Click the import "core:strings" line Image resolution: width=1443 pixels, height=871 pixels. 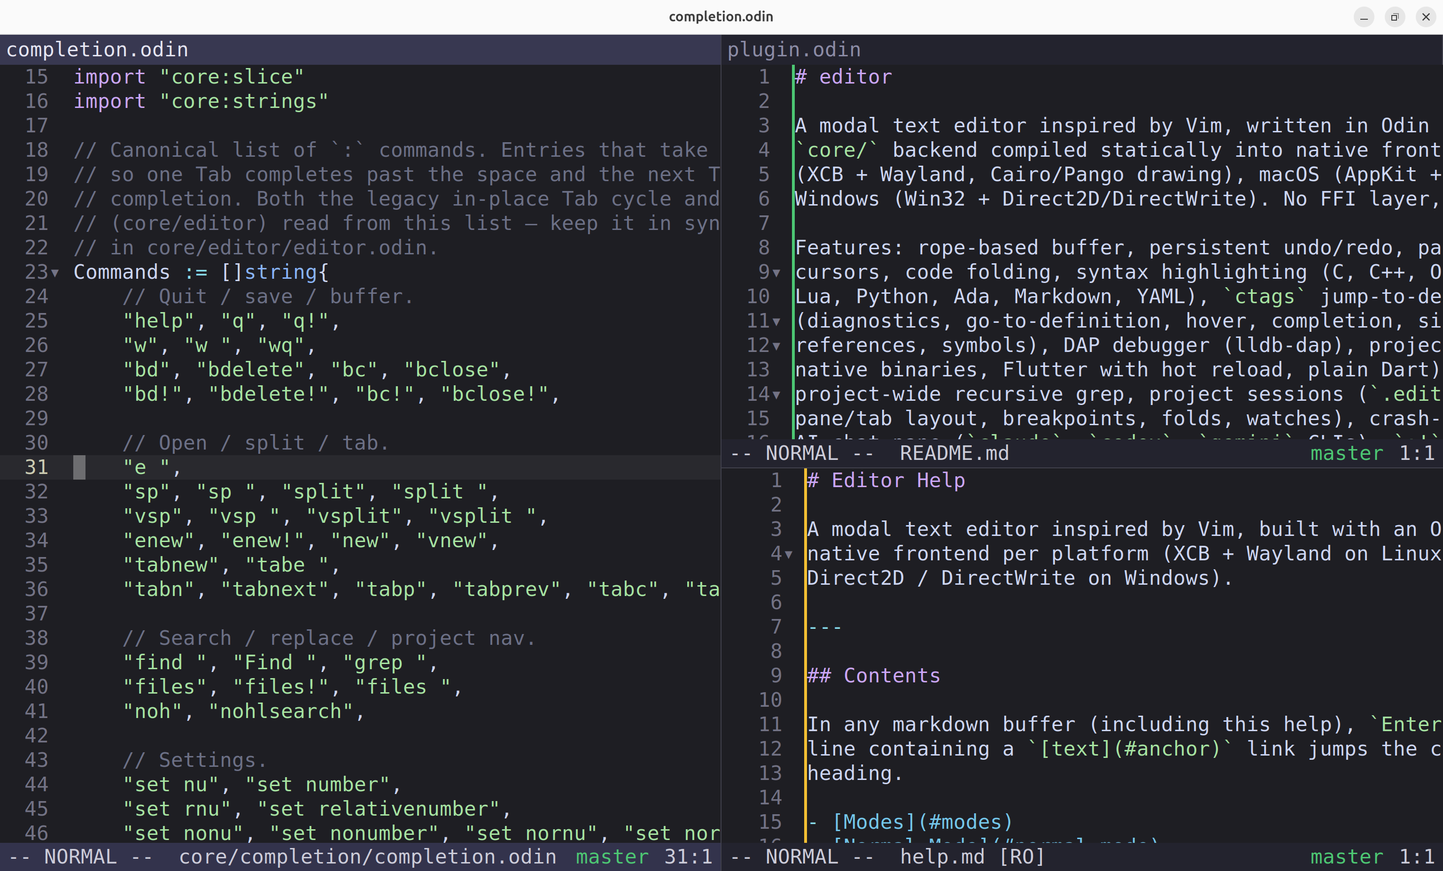pos(201,101)
